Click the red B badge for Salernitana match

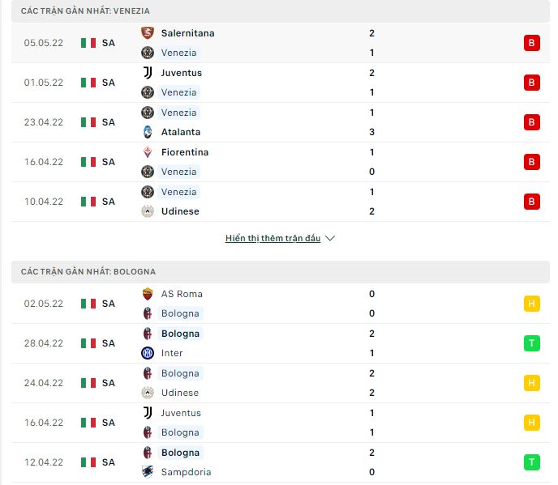tap(532, 43)
